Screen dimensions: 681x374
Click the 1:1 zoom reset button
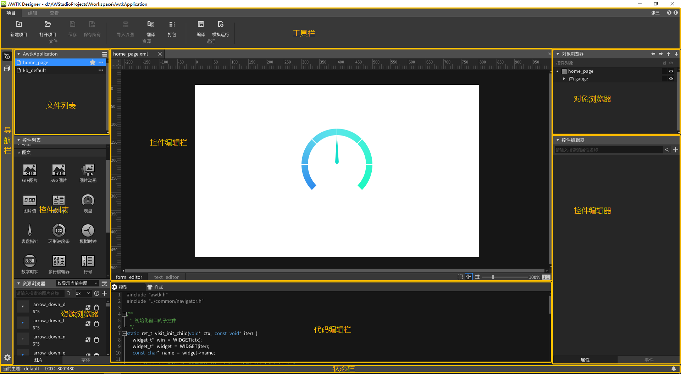click(546, 277)
